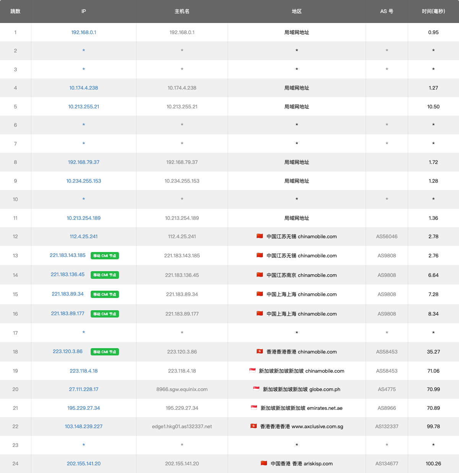Click the China flag icon in hop 16 row

click(x=260, y=313)
